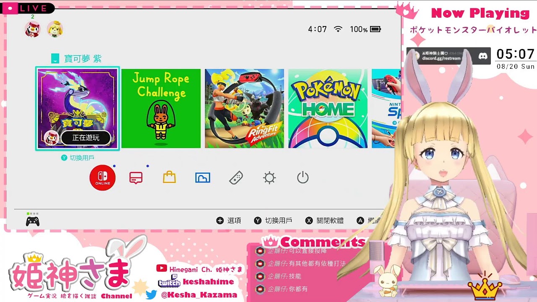Click the gamepad controller status icon

click(x=33, y=221)
